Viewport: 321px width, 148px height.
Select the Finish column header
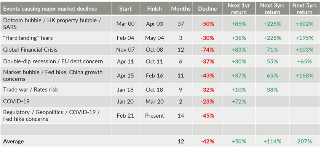coord(154,9)
